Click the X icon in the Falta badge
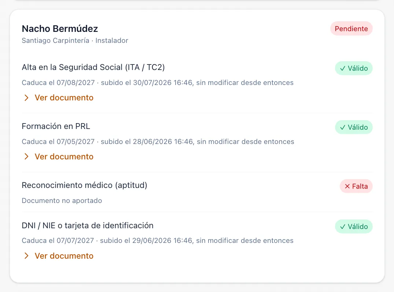This screenshot has width=394, height=292. point(347,186)
